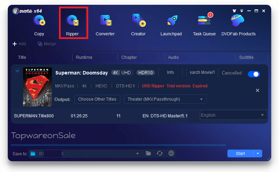Open the Copy module
This screenshot has width=279, height=172.
(39, 25)
